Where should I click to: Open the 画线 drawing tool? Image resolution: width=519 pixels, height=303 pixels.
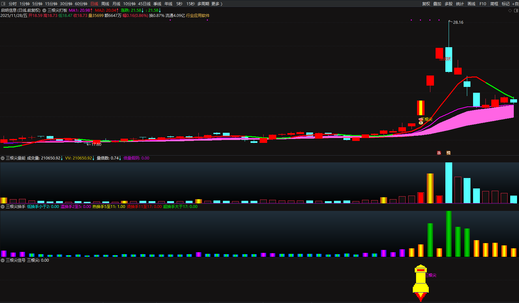pyautogui.click(x=471, y=4)
